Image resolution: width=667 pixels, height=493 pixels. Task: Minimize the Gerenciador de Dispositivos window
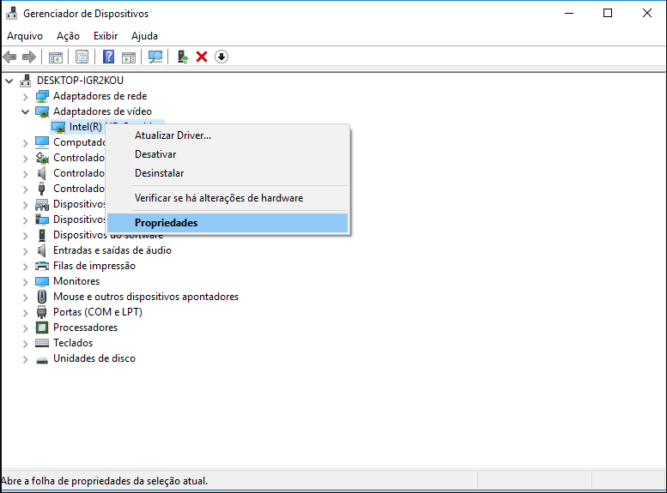569,13
